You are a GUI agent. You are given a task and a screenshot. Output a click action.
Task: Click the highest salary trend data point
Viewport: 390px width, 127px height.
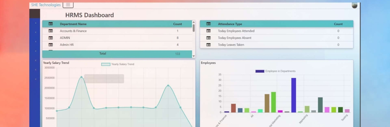[x=81, y=77]
